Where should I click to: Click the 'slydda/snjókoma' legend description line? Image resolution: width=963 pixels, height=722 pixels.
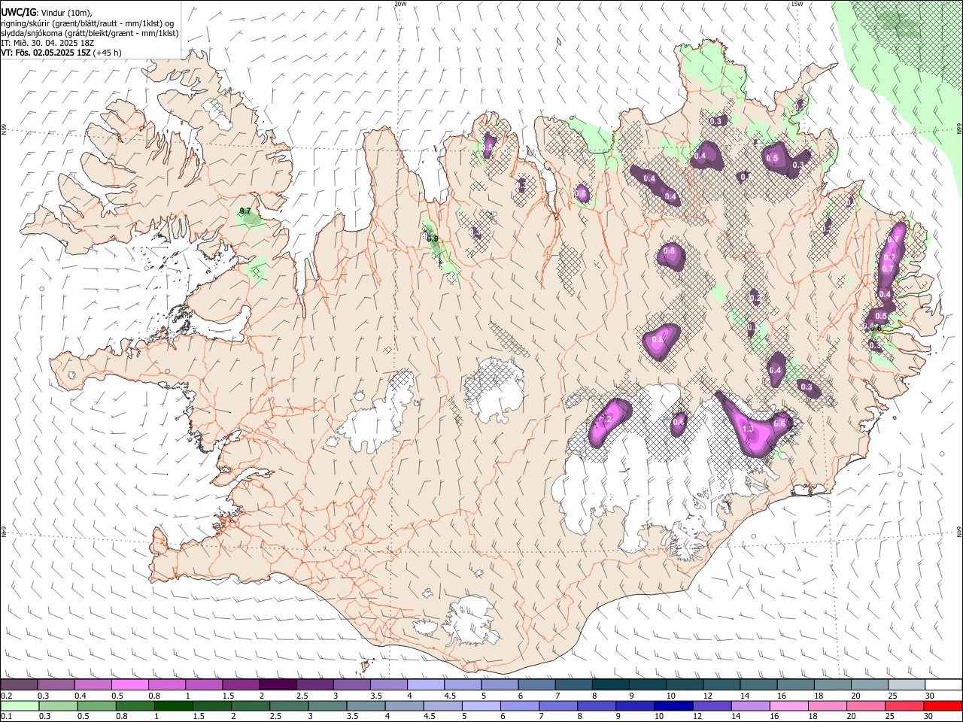click(x=90, y=33)
